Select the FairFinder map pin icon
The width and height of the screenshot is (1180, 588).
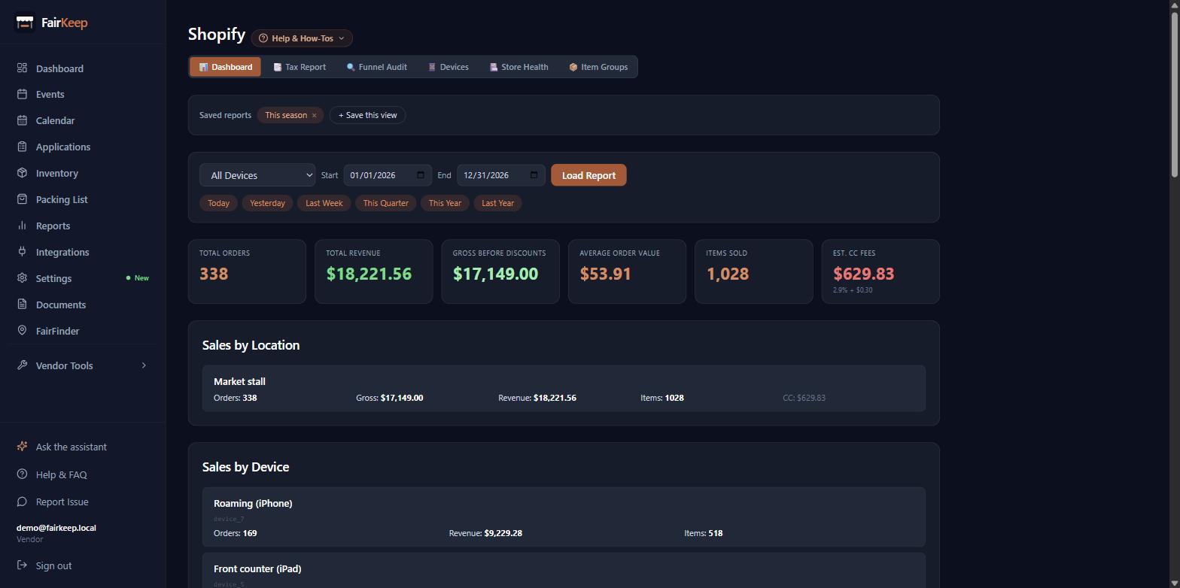[23, 331]
